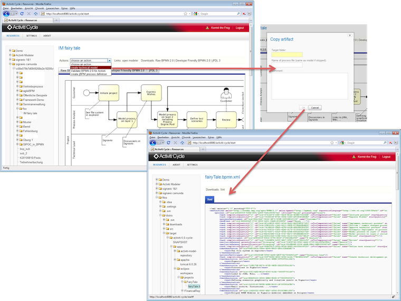Screen dimensions: 401x301
Task: Collapse the files folder in lower window tree
Action: coord(157,197)
